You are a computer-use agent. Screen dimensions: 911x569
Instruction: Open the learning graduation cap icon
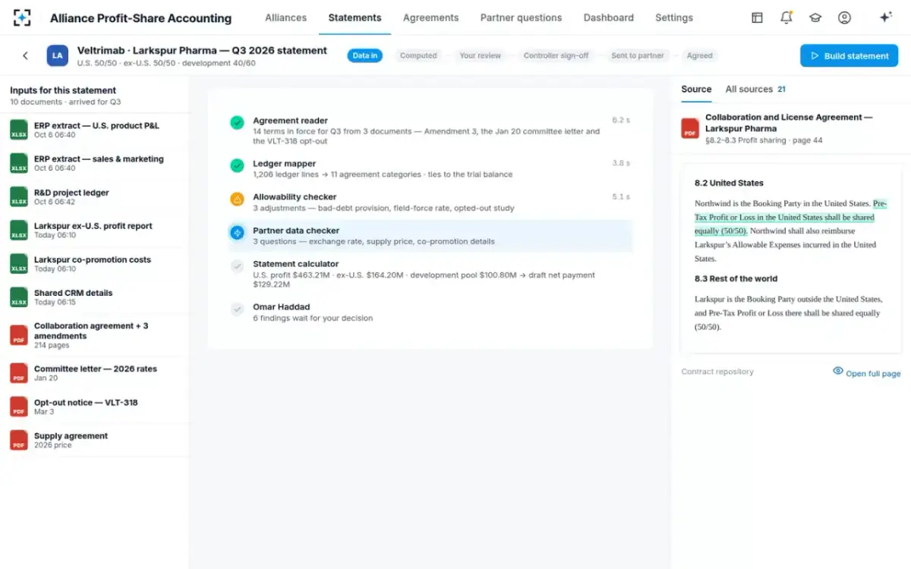pos(815,17)
